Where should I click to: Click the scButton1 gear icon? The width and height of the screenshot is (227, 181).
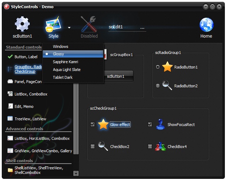pyautogui.click(x=22, y=24)
